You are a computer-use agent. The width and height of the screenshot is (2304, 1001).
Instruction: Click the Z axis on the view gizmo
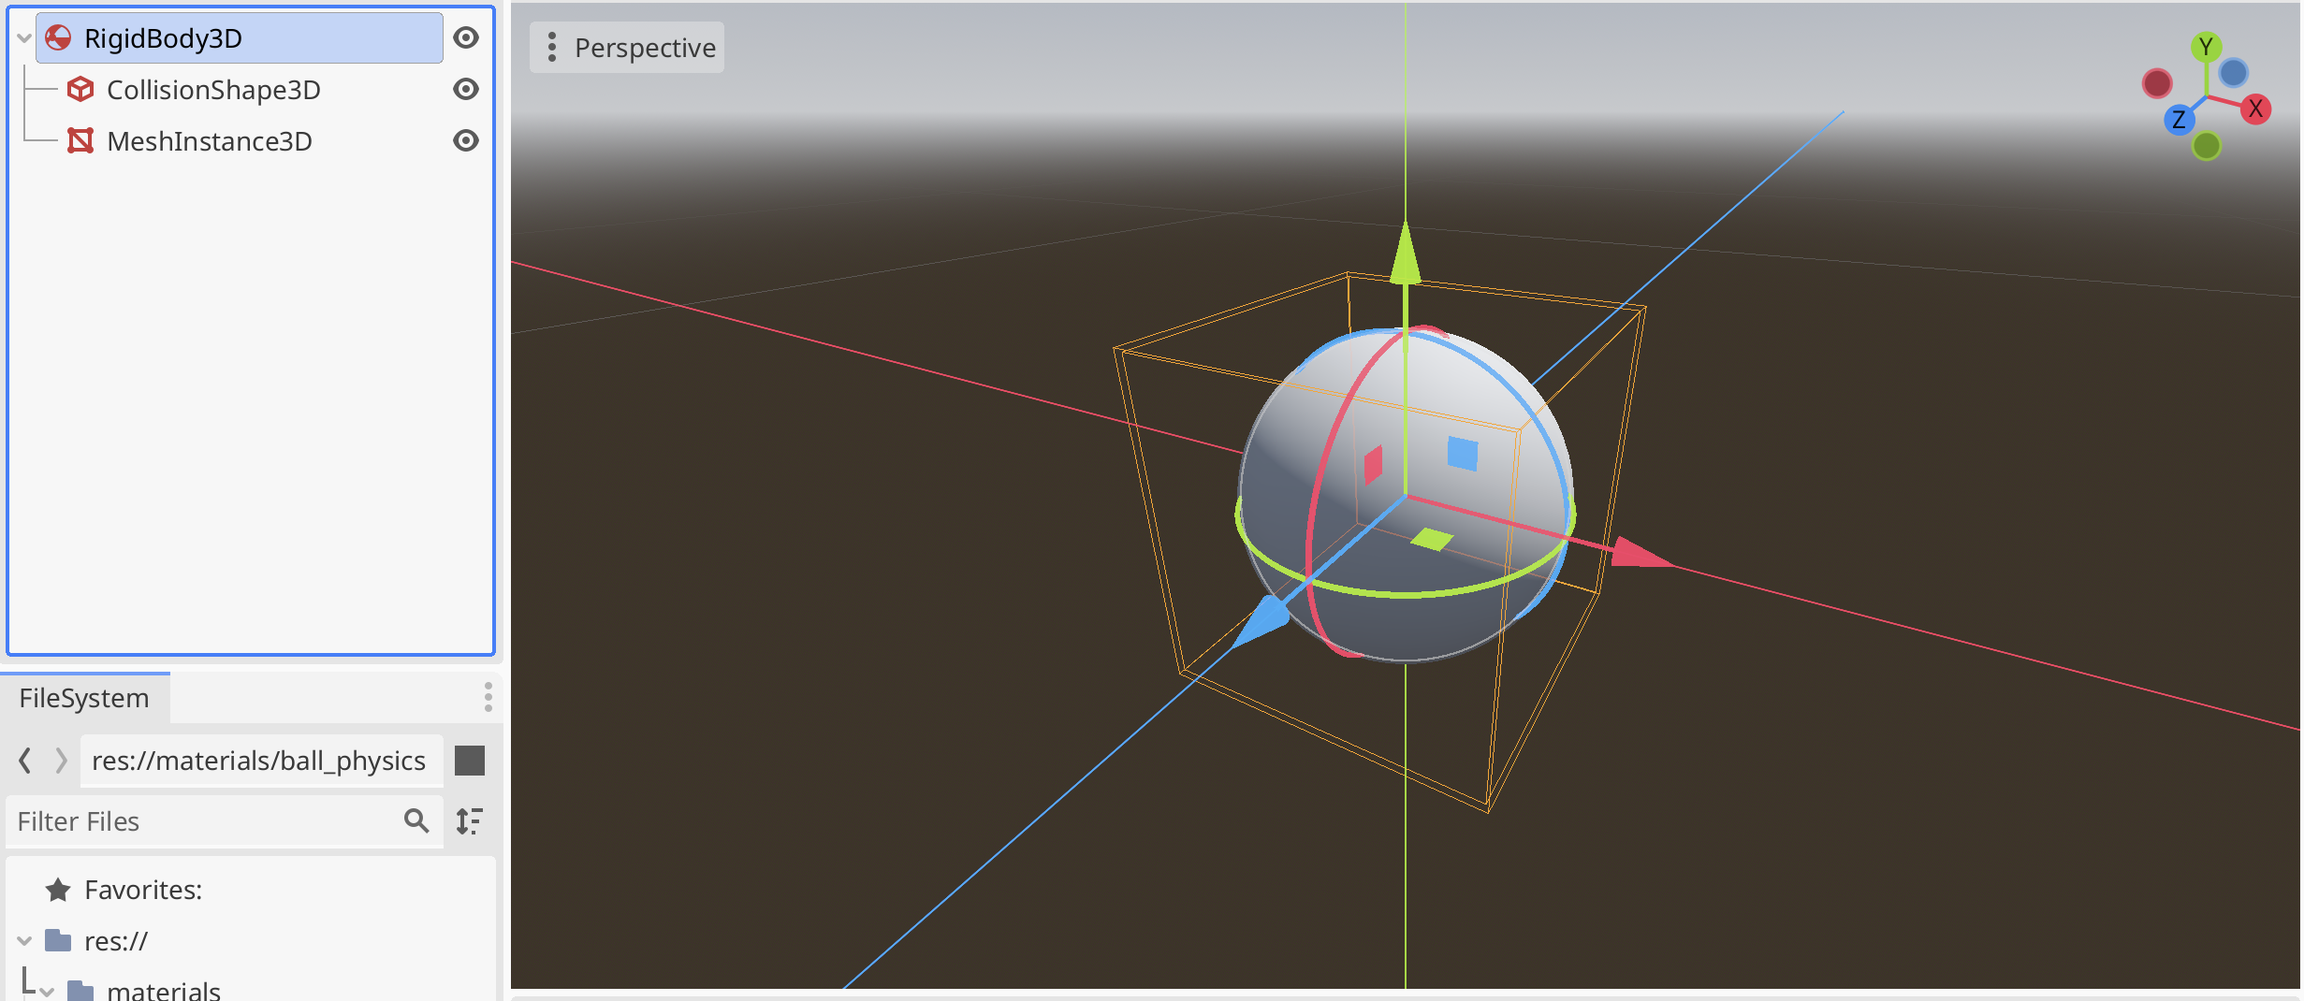(x=2179, y=120)
